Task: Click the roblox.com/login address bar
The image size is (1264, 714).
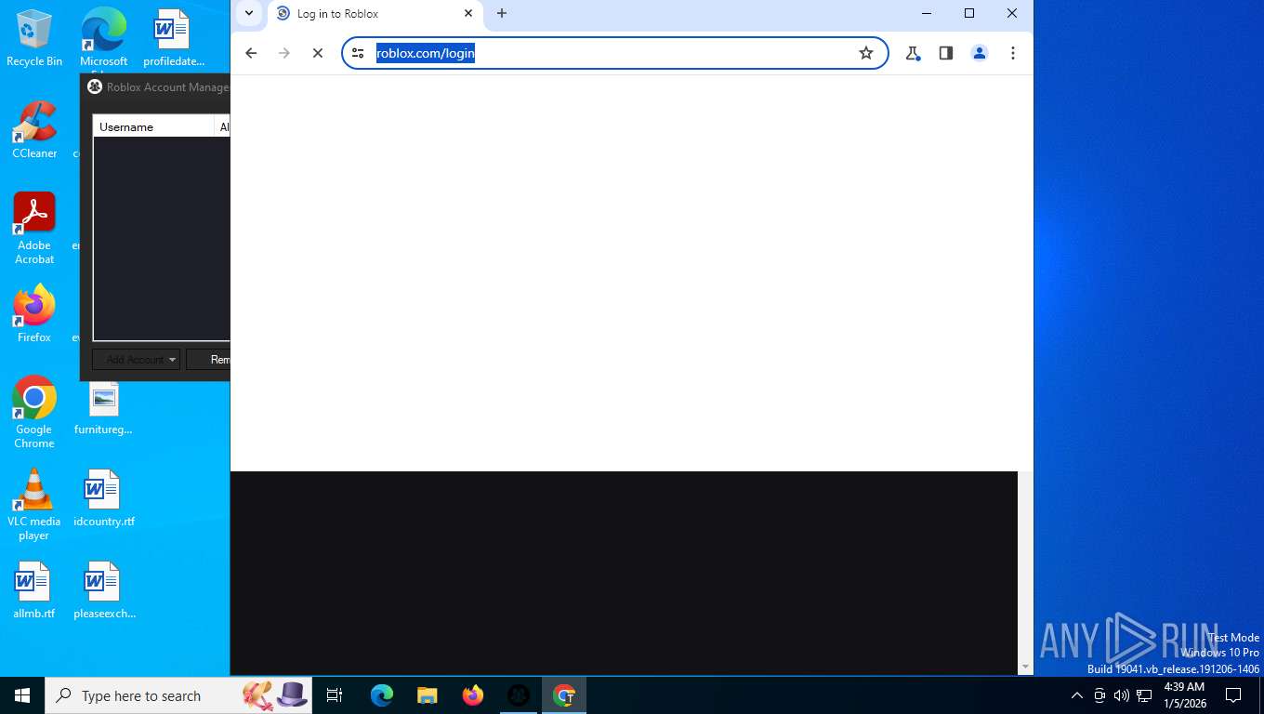Action: click(613, 53)
